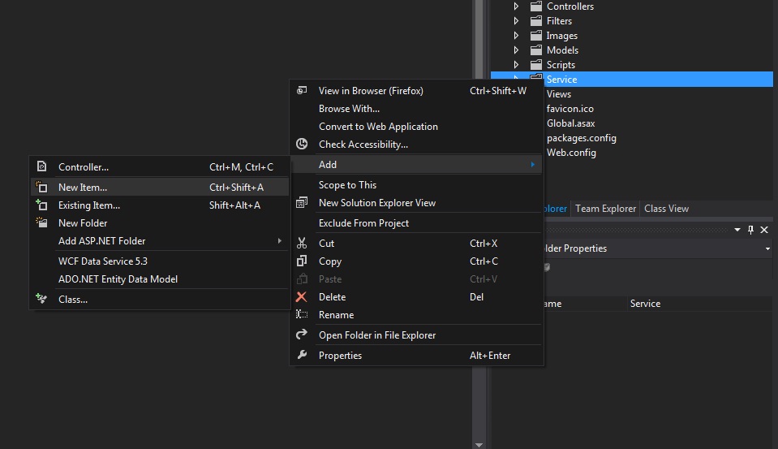
Task: Expand the Controllers folder arrow
Action: (x=516, y=6)
